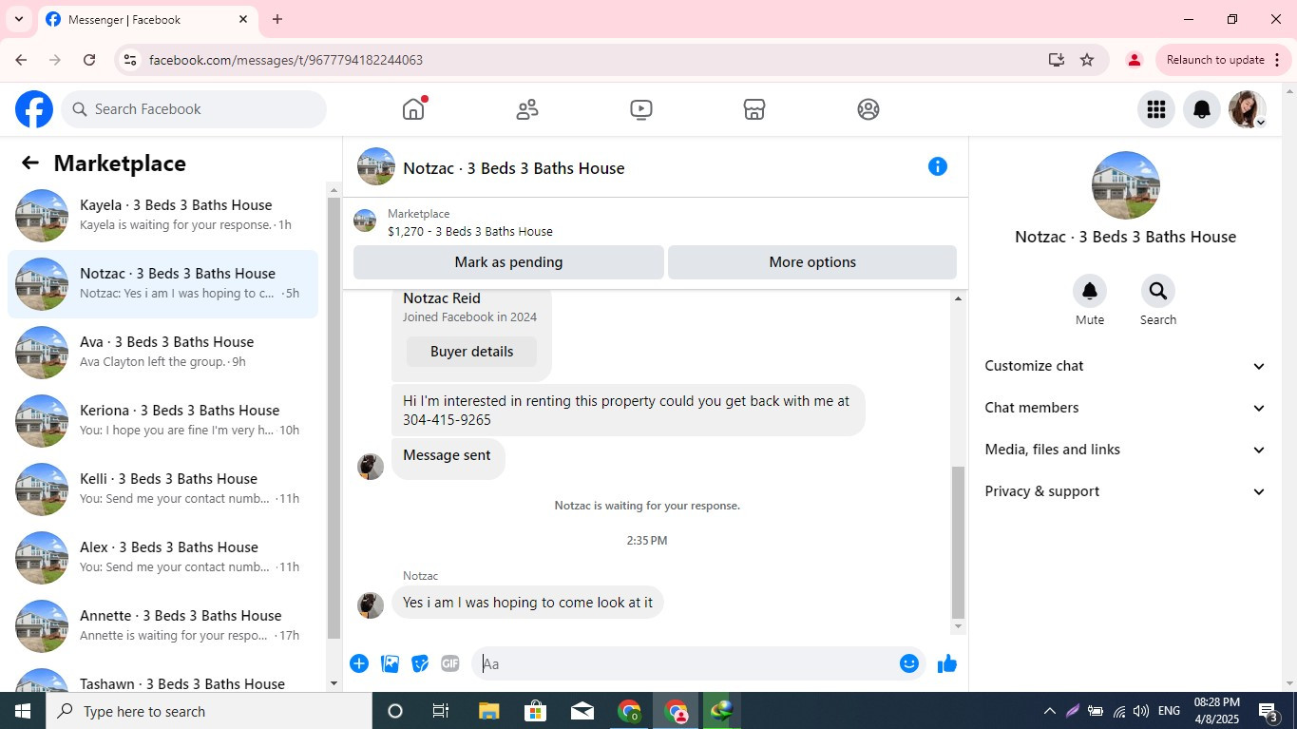Open conversation information (i) icon
Screen dimensions: 1297x729
pyautogui.click(x=938, y=166)
